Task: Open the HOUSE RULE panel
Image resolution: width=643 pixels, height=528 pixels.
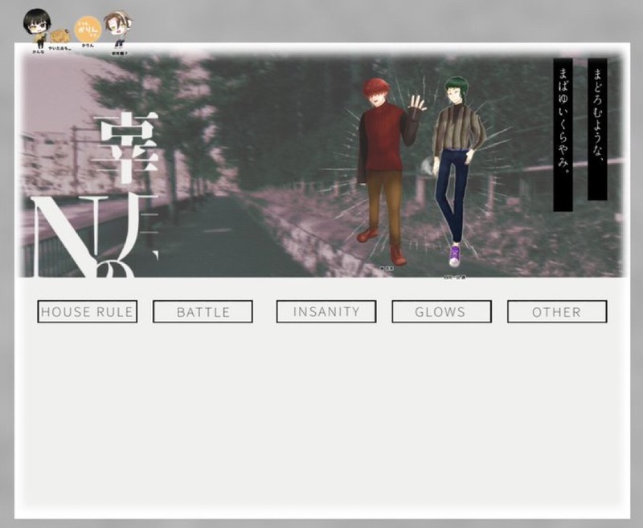Action: point(88,311)
